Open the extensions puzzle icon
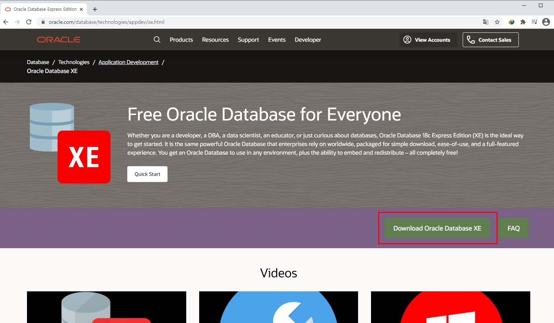 [523, 22]
